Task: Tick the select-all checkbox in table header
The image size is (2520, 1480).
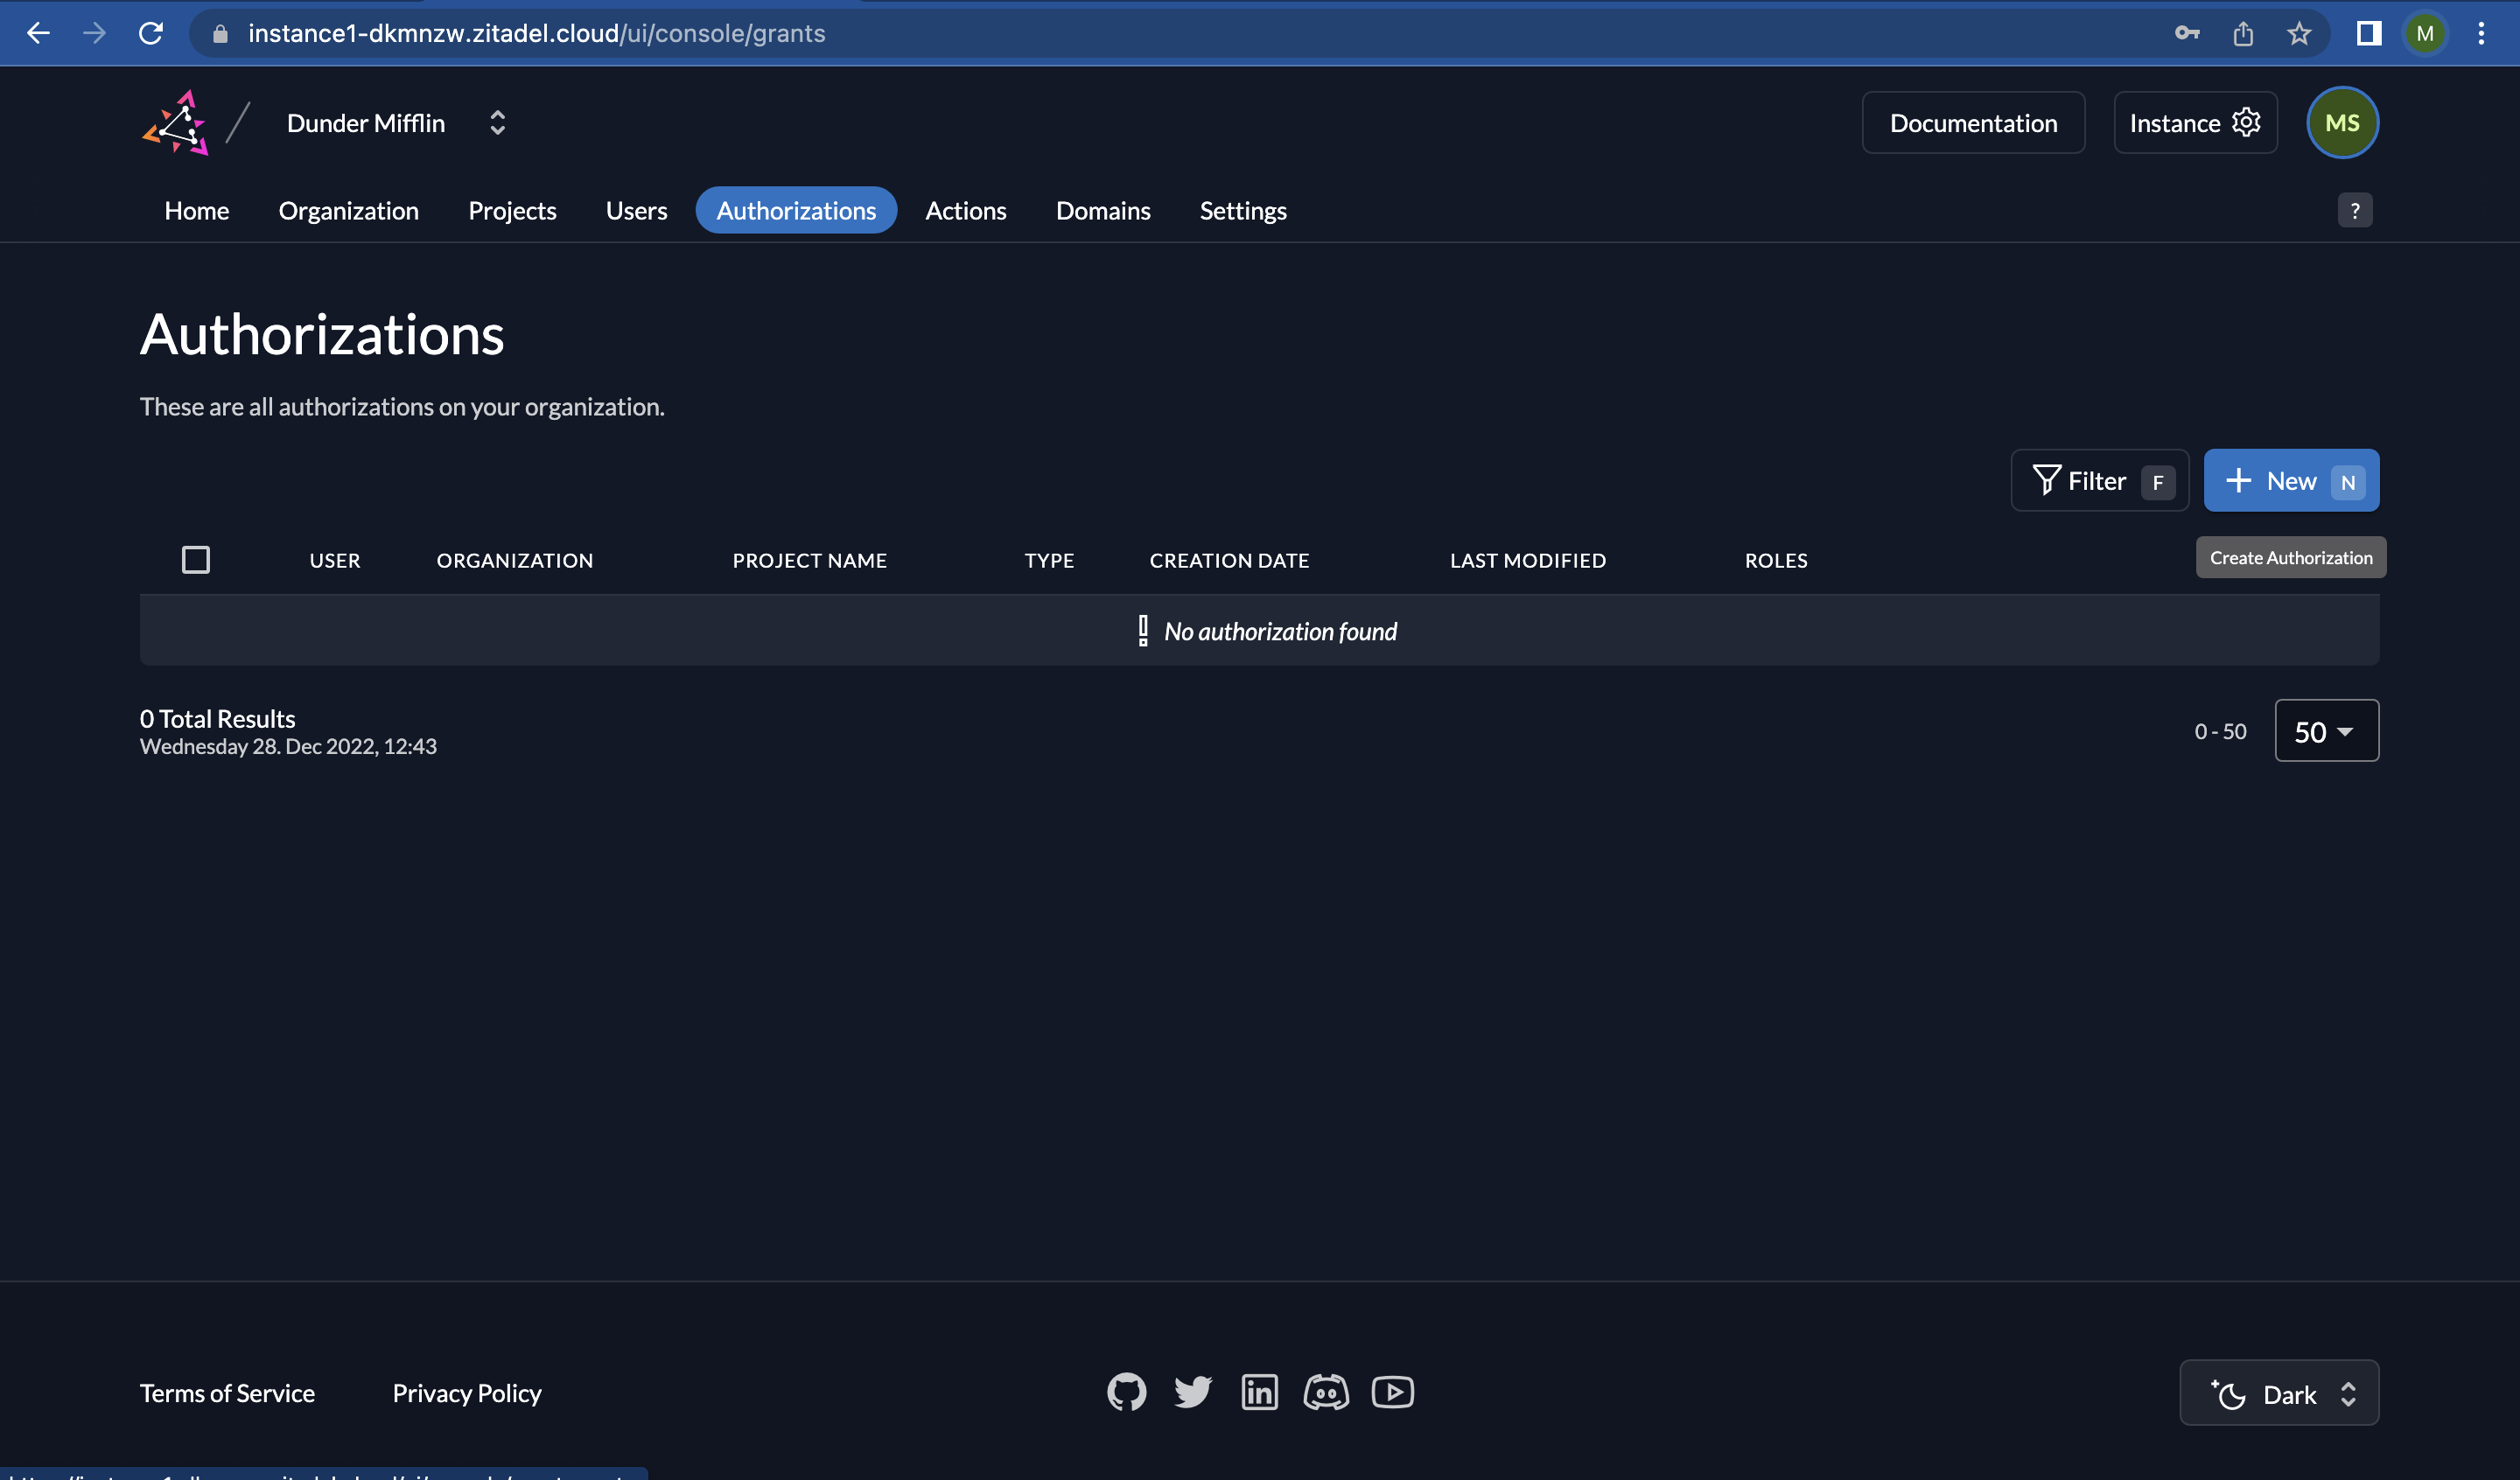Action: tap(196, 559)
